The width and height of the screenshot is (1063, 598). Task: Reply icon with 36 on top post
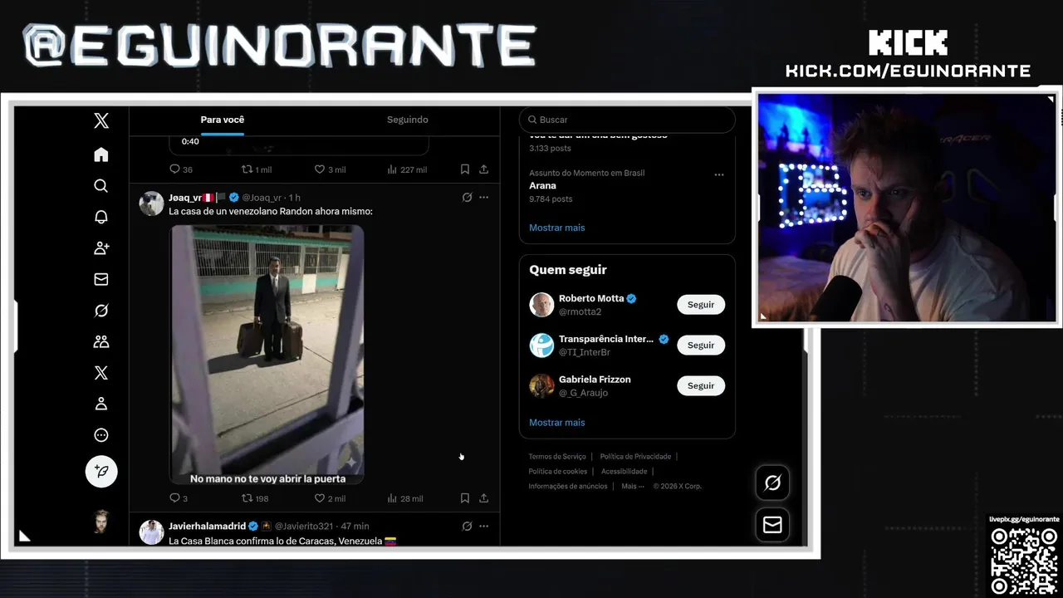pos(181,169)
